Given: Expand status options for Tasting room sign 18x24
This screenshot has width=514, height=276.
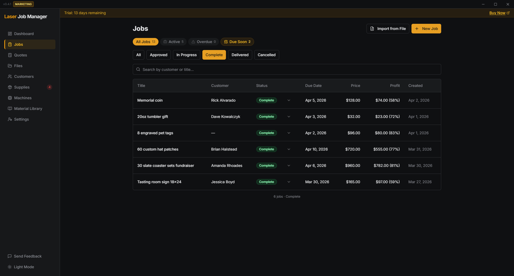Looking at the screenshot, I should [289, 182].
